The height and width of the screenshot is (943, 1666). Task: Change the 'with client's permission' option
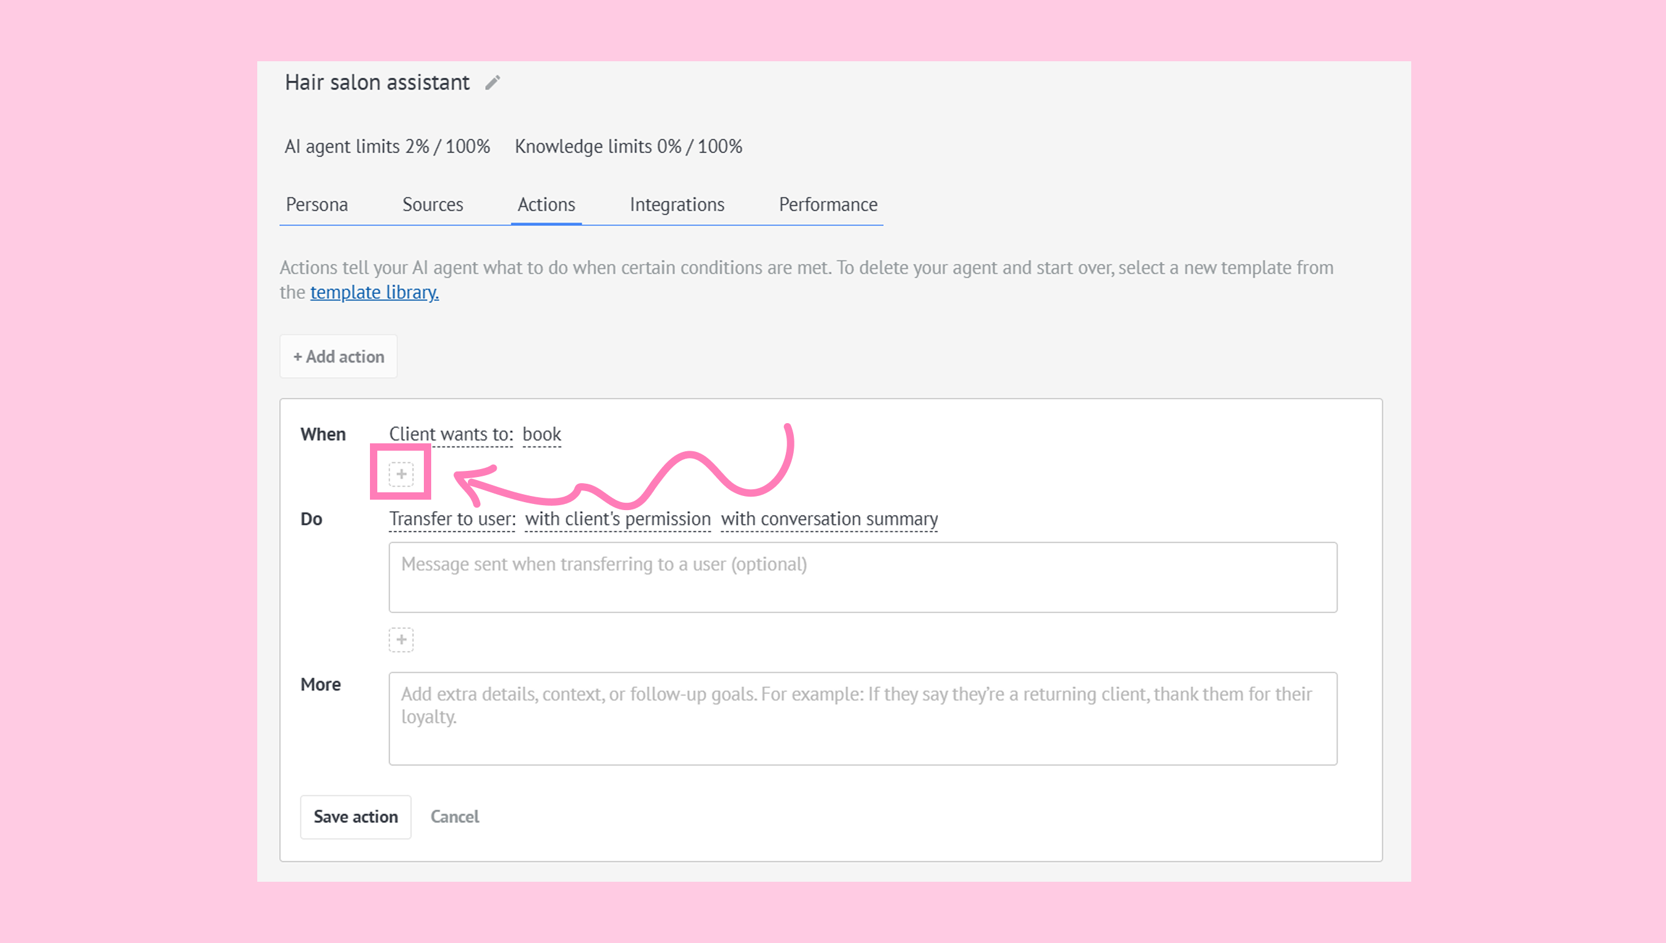click(618, 519)
